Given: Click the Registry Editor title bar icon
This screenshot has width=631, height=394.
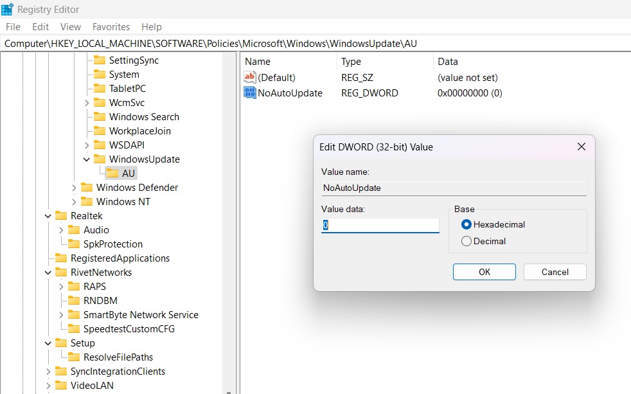Looking at the screenshot, I should pos(6,9).
